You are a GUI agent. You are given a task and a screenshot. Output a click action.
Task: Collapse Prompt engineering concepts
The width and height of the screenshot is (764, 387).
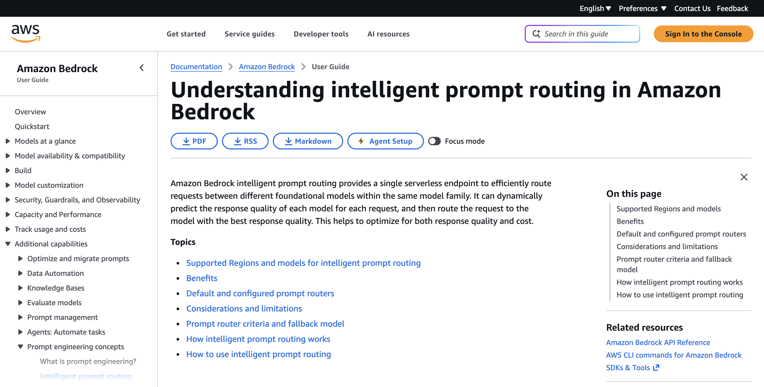(20, 346)
